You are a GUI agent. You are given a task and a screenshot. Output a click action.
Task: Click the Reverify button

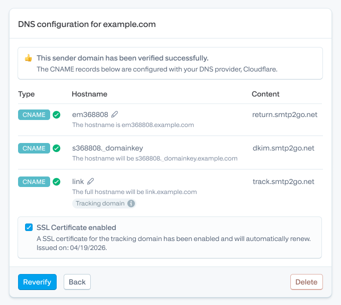37,282
